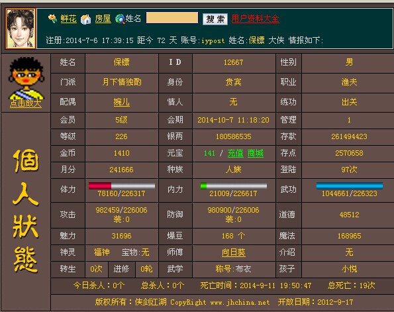
Task: Click the name value 保镖 in table
Action: 122,62
